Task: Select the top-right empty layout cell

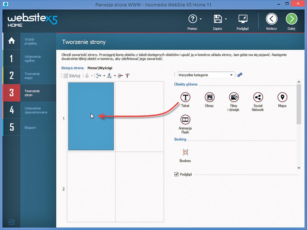Action: (x=139, y=117)
